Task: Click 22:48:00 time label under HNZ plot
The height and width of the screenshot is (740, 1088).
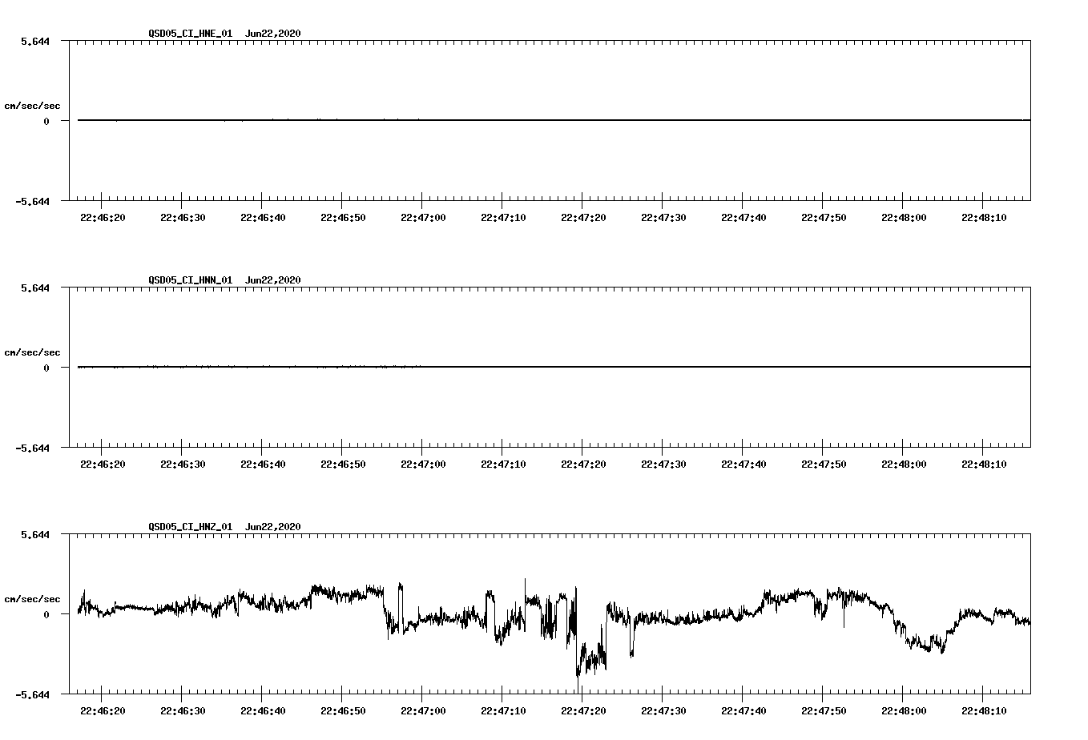Action: pyautogui.click(x=904, y=710)
